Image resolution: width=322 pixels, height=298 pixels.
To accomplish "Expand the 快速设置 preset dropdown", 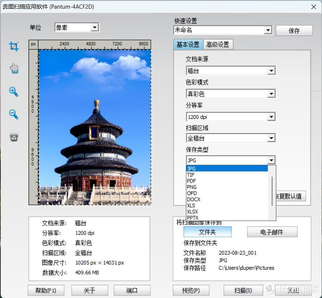I will 268,31.
